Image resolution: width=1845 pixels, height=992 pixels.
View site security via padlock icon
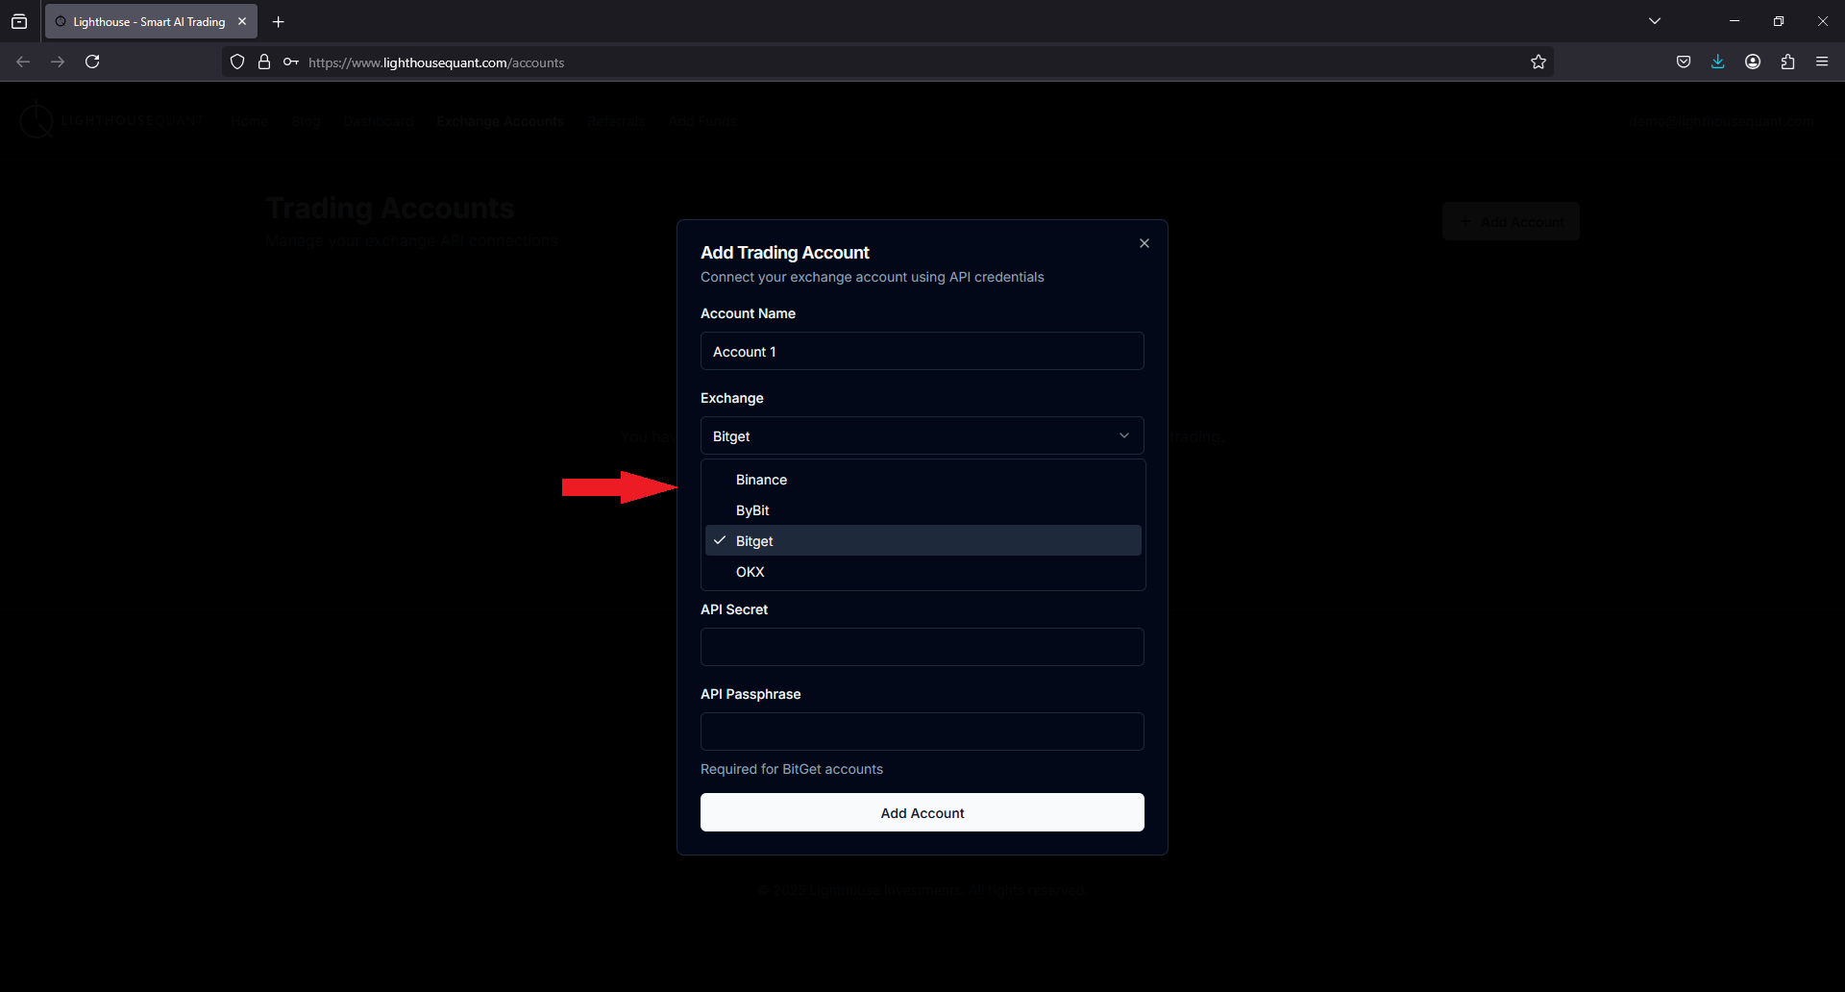point(264,62)
